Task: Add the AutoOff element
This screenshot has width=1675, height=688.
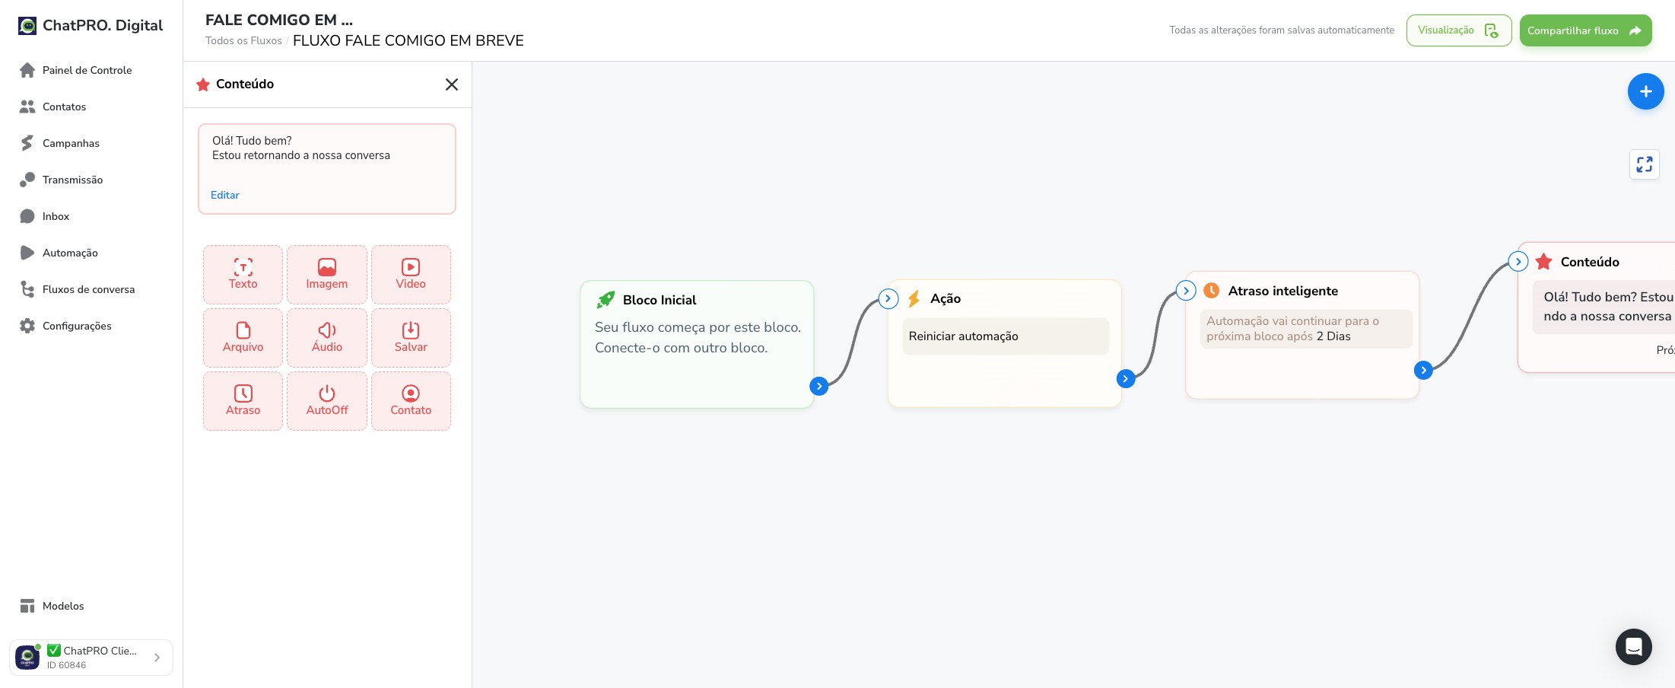Action: [x=327, y=401]
